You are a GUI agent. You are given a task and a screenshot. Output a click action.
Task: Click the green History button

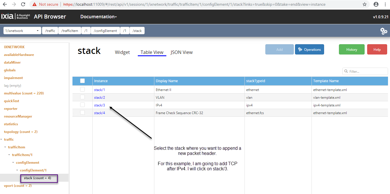pos(351,50)
